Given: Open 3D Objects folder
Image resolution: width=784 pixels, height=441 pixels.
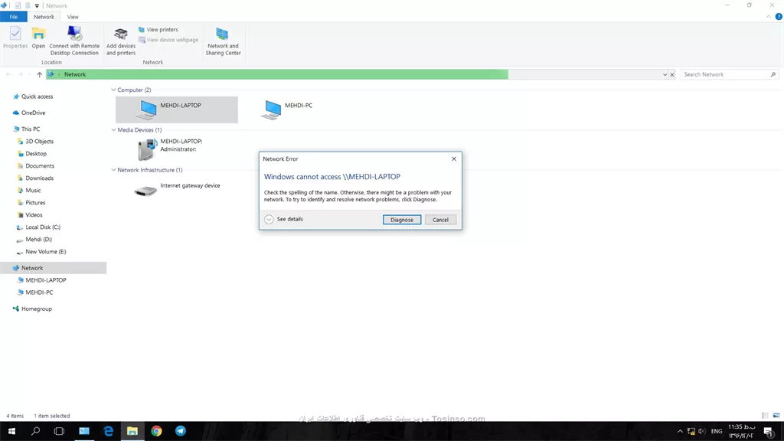Looking at the screenshot, I should pos(35,142).
